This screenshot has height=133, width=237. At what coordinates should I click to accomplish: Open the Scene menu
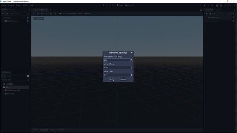click(x=4, y=6)
